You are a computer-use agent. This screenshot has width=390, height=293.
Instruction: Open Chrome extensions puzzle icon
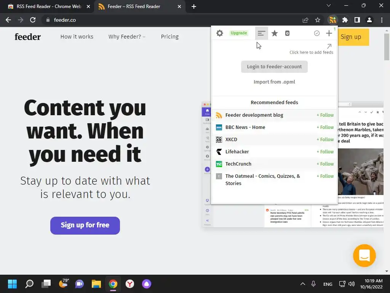[x=345, y=20]
